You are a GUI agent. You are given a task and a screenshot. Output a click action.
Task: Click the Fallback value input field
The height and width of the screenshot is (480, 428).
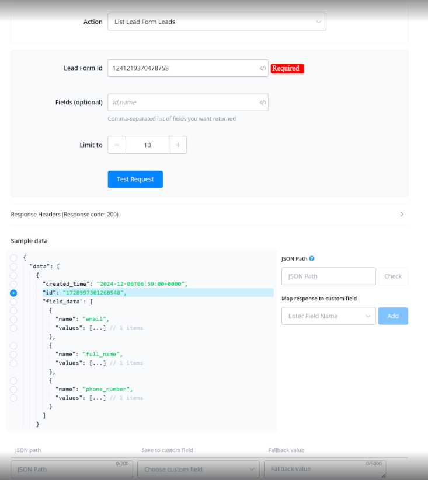pyautogui.click(x=325, y=469)
